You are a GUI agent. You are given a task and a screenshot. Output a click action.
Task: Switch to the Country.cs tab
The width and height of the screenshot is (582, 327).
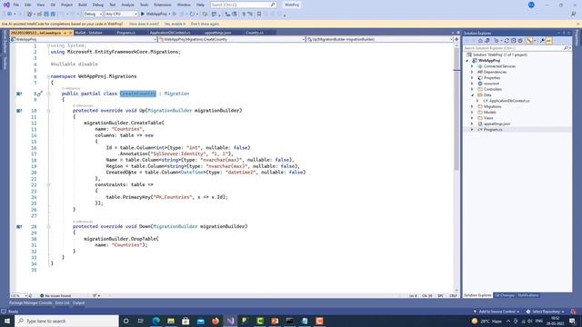pos(255,33)
